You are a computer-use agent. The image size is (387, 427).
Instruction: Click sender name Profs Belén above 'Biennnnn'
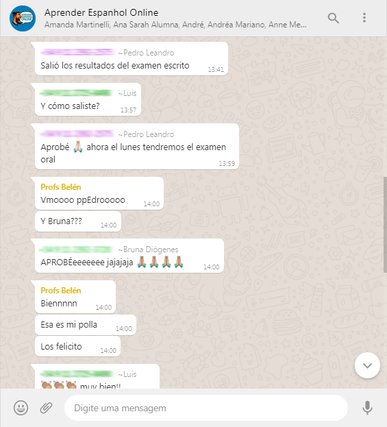pos(61,291)
